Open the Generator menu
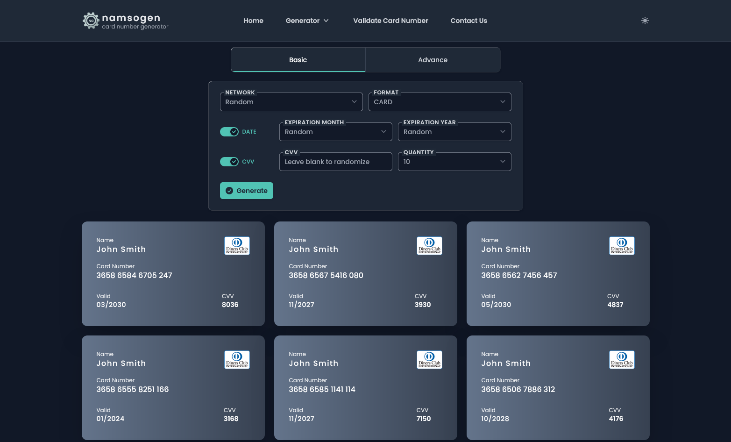This screenshot has height=442, width=731. click(x=307, y=21)
